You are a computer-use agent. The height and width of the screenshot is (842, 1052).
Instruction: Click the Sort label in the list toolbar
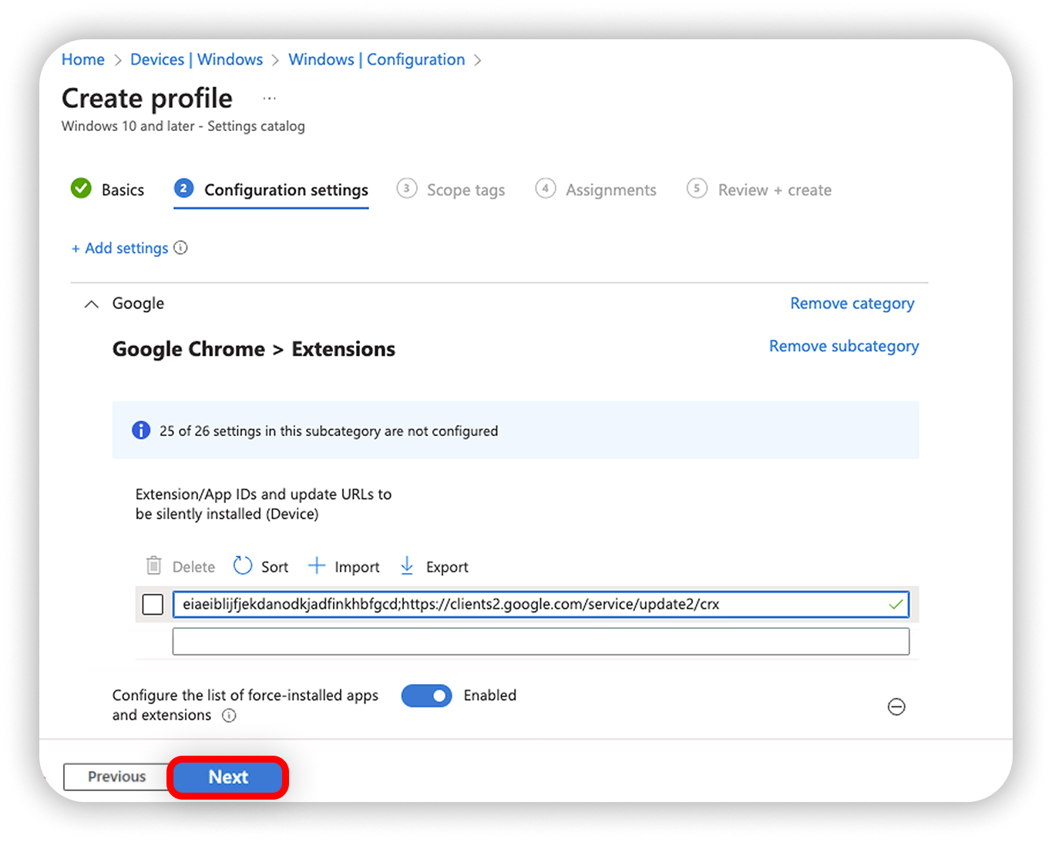(x=274, y=567)
